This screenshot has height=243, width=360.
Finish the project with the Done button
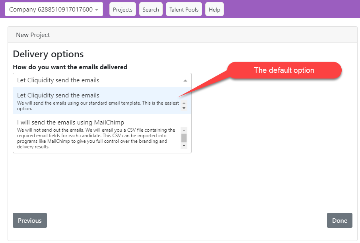click(339, 220)
